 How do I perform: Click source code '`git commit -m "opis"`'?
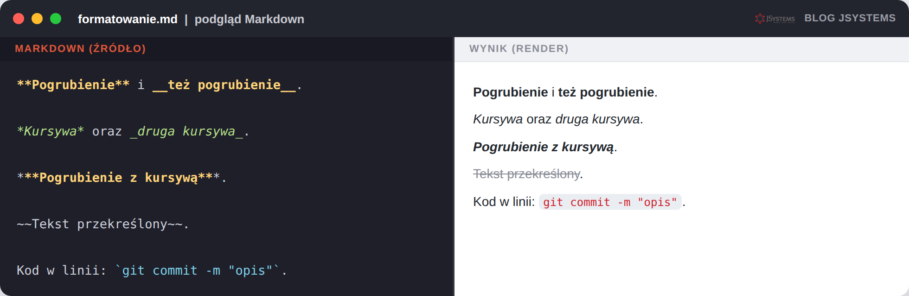[198, 270]
